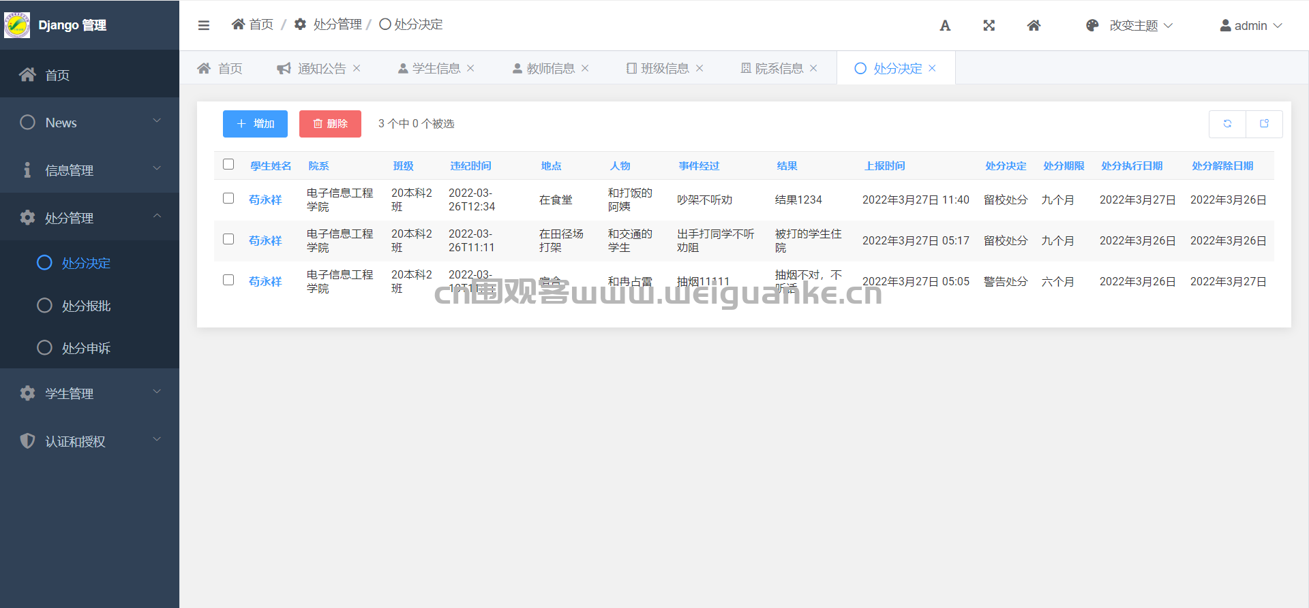Select checkbox for 警告处分 row
The width and height of the screenshot is (1309, 608).
coord(228,280)
